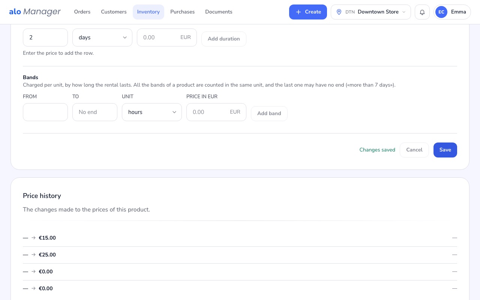Click the alo Manager logo

click(x=35, y=12)
